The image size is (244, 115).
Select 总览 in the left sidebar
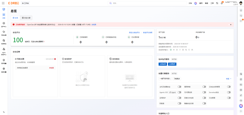(x=4, y=16)
